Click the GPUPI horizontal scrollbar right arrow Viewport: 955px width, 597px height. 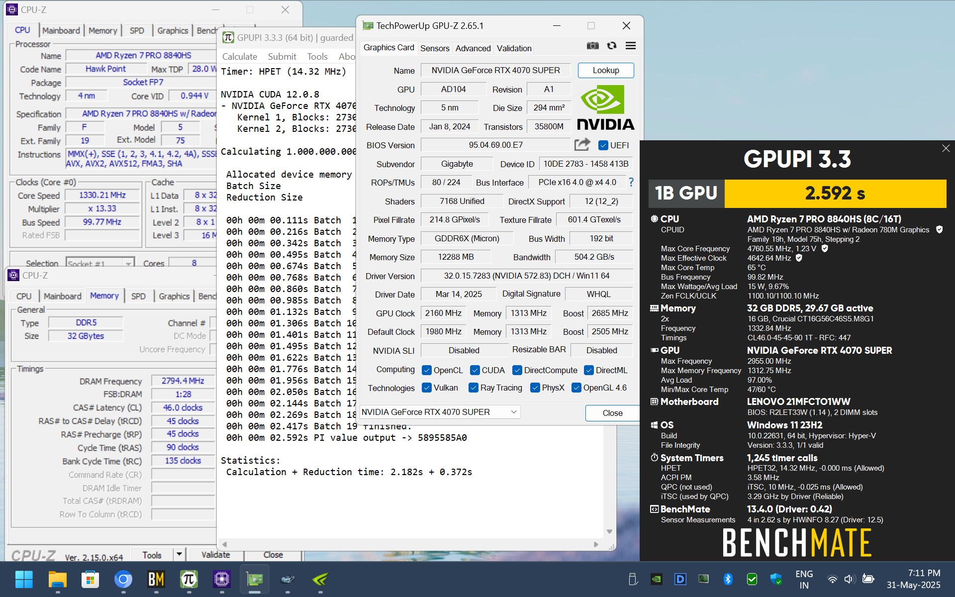[x=596, y=544]
